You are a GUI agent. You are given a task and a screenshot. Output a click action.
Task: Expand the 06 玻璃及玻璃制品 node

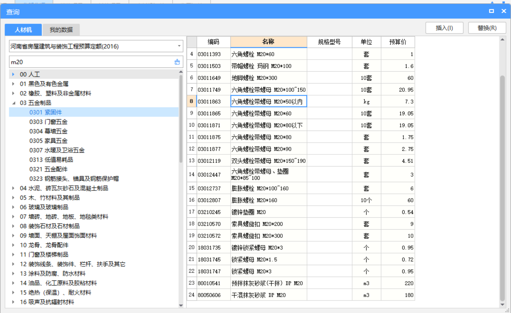click(14, 207)
